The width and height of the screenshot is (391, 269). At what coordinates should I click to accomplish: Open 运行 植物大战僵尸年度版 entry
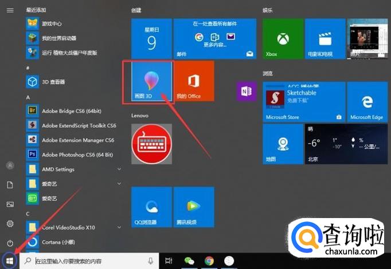[75, 53]
